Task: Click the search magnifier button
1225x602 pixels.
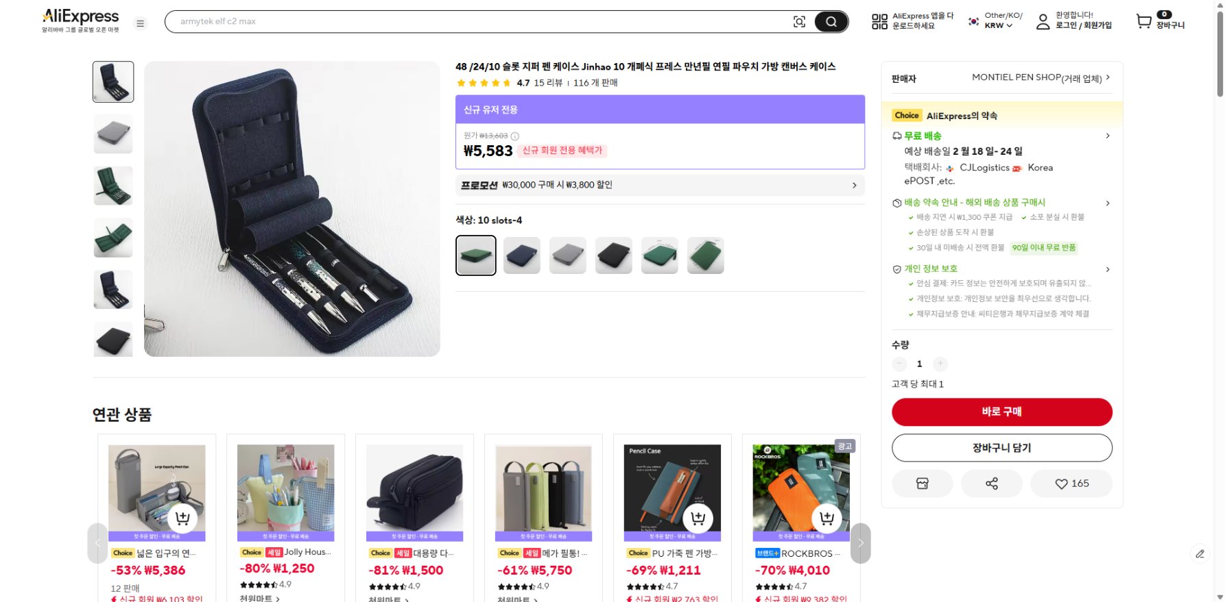Action: click(x=831, y=21)
